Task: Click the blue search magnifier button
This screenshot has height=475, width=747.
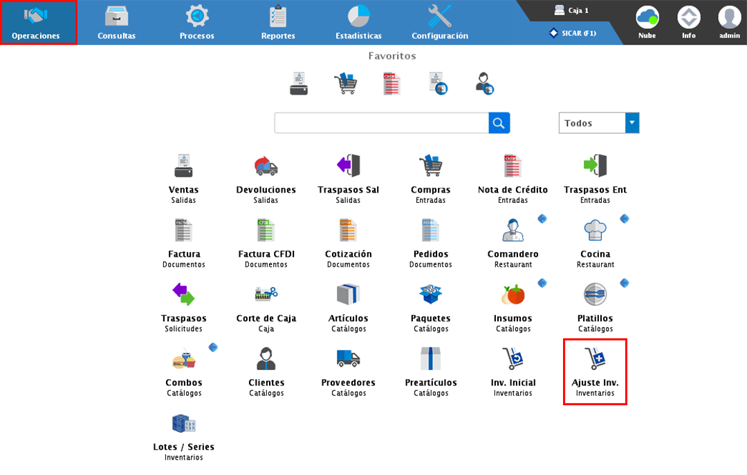Action: [499, 123]
